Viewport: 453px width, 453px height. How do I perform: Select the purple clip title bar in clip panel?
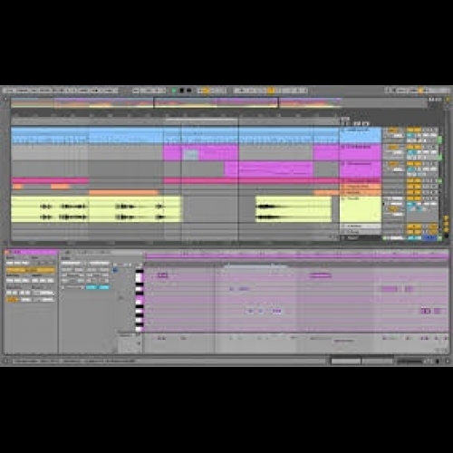31,252
